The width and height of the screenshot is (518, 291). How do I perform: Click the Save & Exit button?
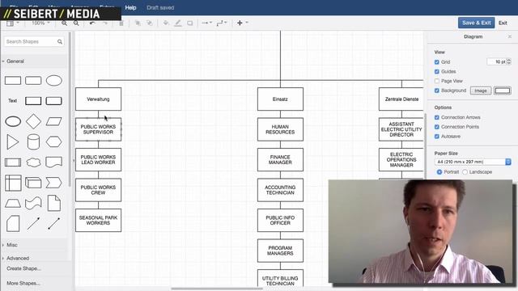coord(476,23)
